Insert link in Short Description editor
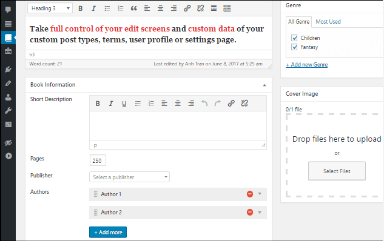The image size is (384, 241). pyautogui.click(x=231, y=104)
